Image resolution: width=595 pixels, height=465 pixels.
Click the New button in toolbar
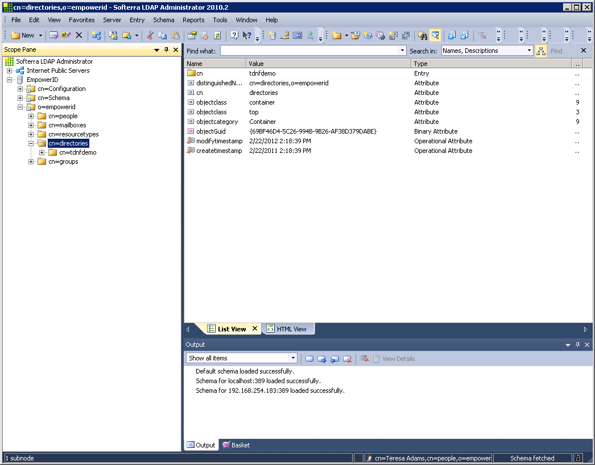[x=23, y=35]
